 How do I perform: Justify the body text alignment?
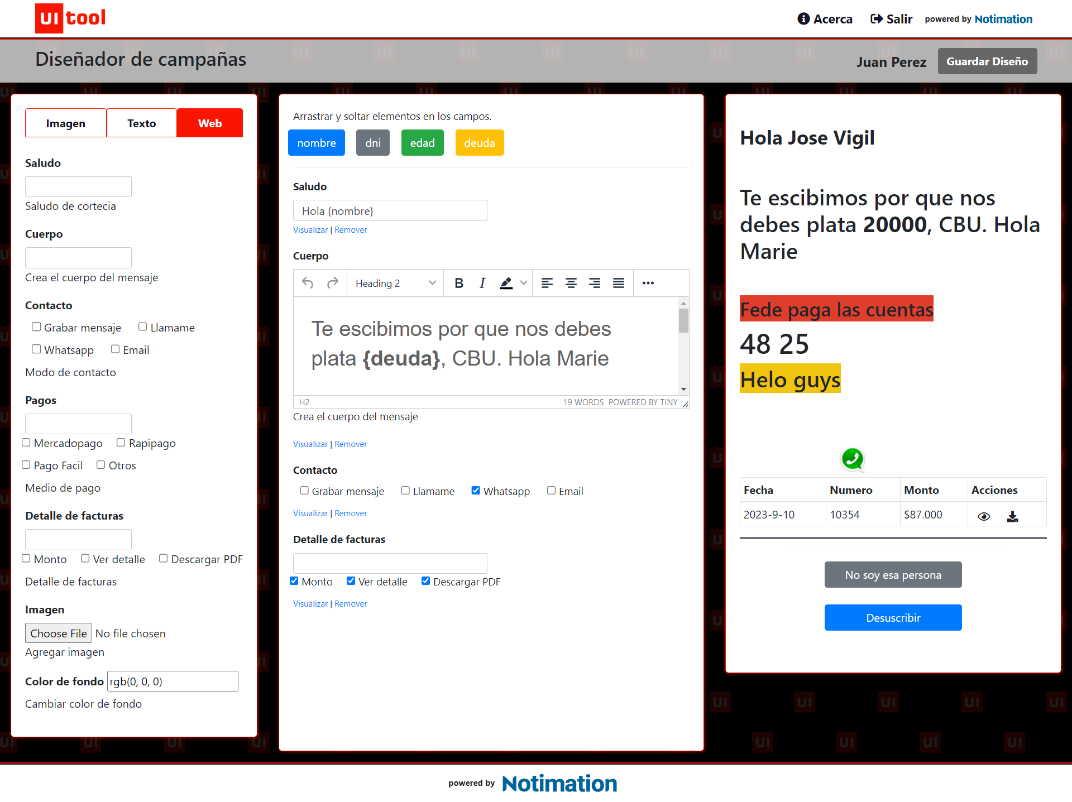tap(618, 283)
